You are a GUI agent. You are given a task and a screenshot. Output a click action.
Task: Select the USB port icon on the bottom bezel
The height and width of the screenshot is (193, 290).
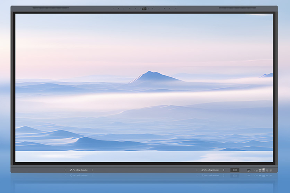(x=249, y=170)
